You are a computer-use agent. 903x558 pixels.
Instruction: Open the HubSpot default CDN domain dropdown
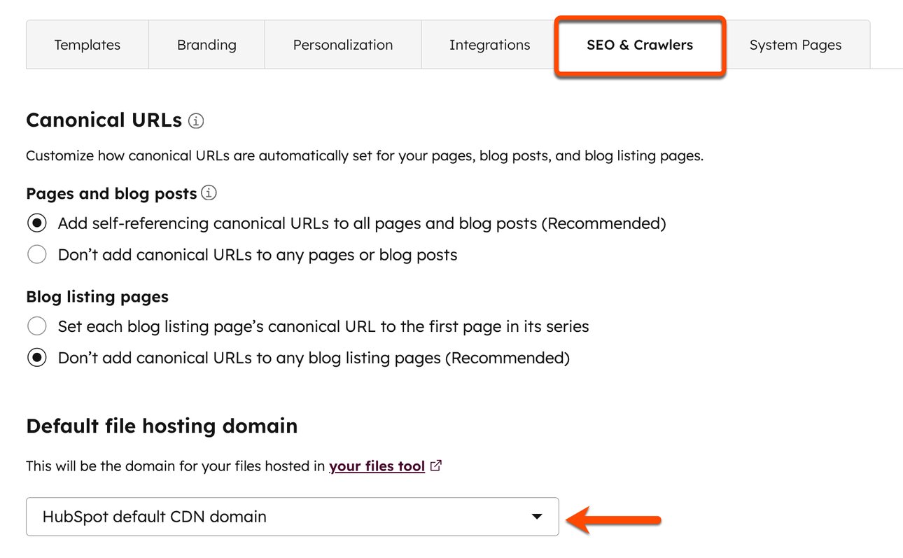293,517
